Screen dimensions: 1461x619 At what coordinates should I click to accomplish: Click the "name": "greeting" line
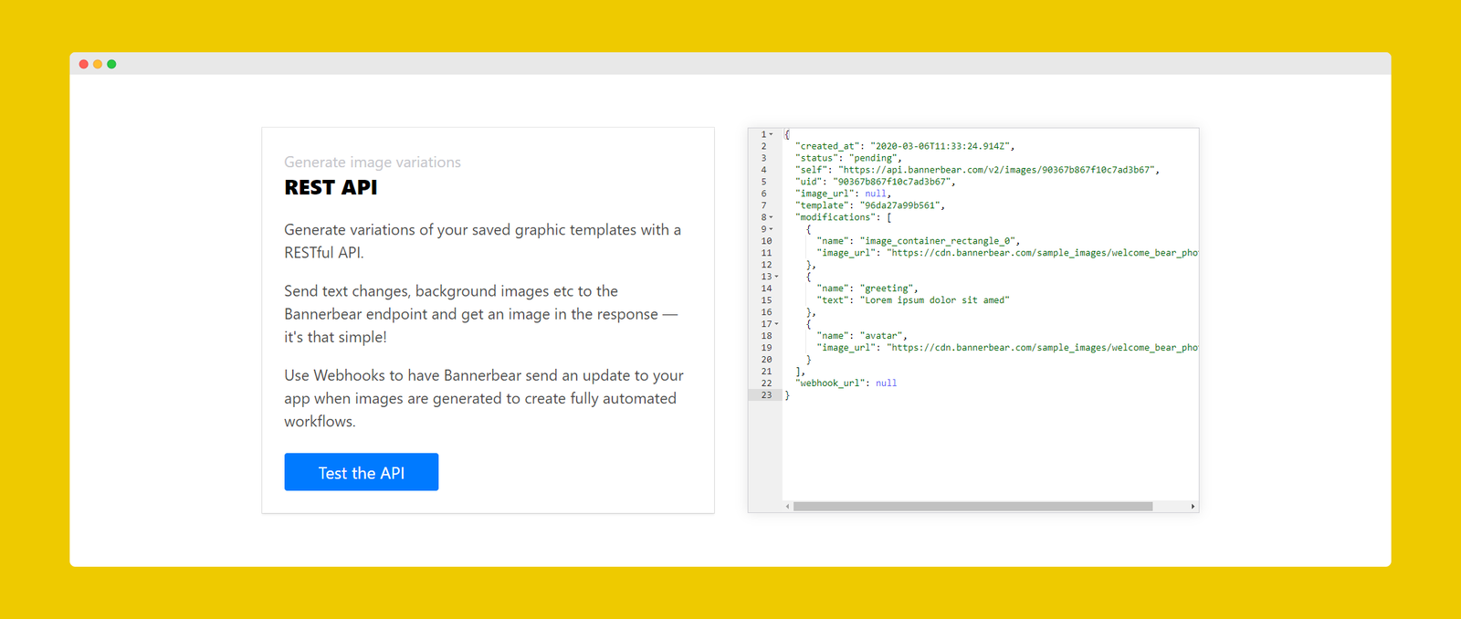click(x=867, y=289)
